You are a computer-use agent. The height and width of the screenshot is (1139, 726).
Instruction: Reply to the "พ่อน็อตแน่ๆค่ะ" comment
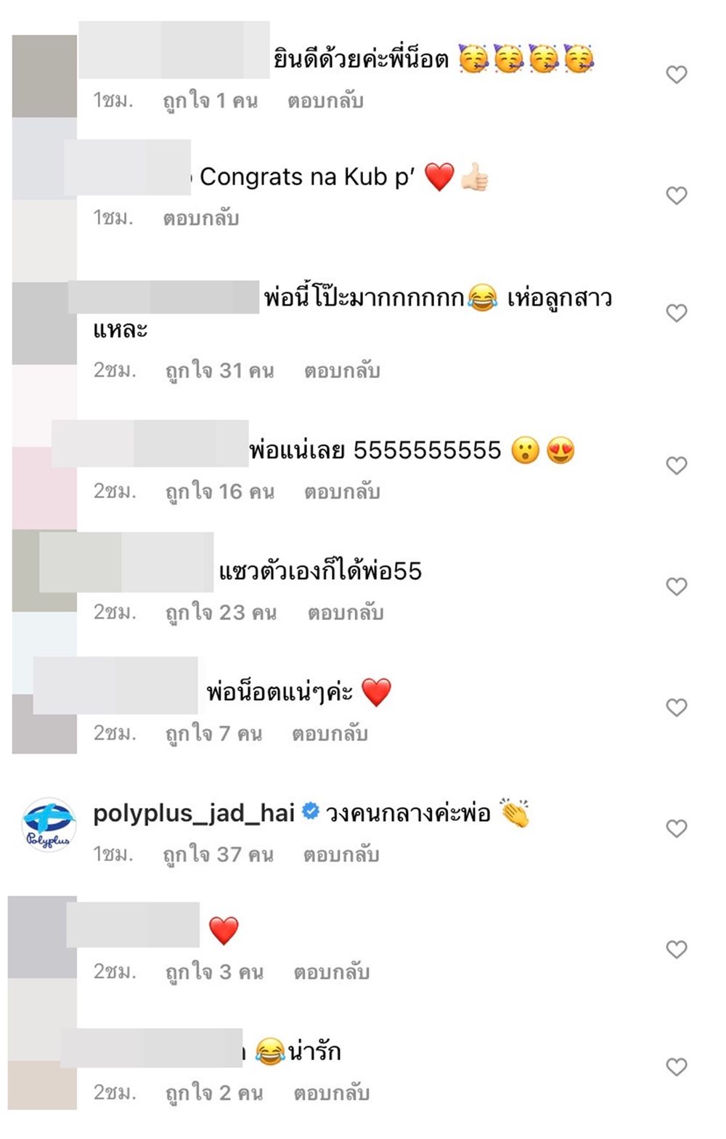click(x=330, y=734)
